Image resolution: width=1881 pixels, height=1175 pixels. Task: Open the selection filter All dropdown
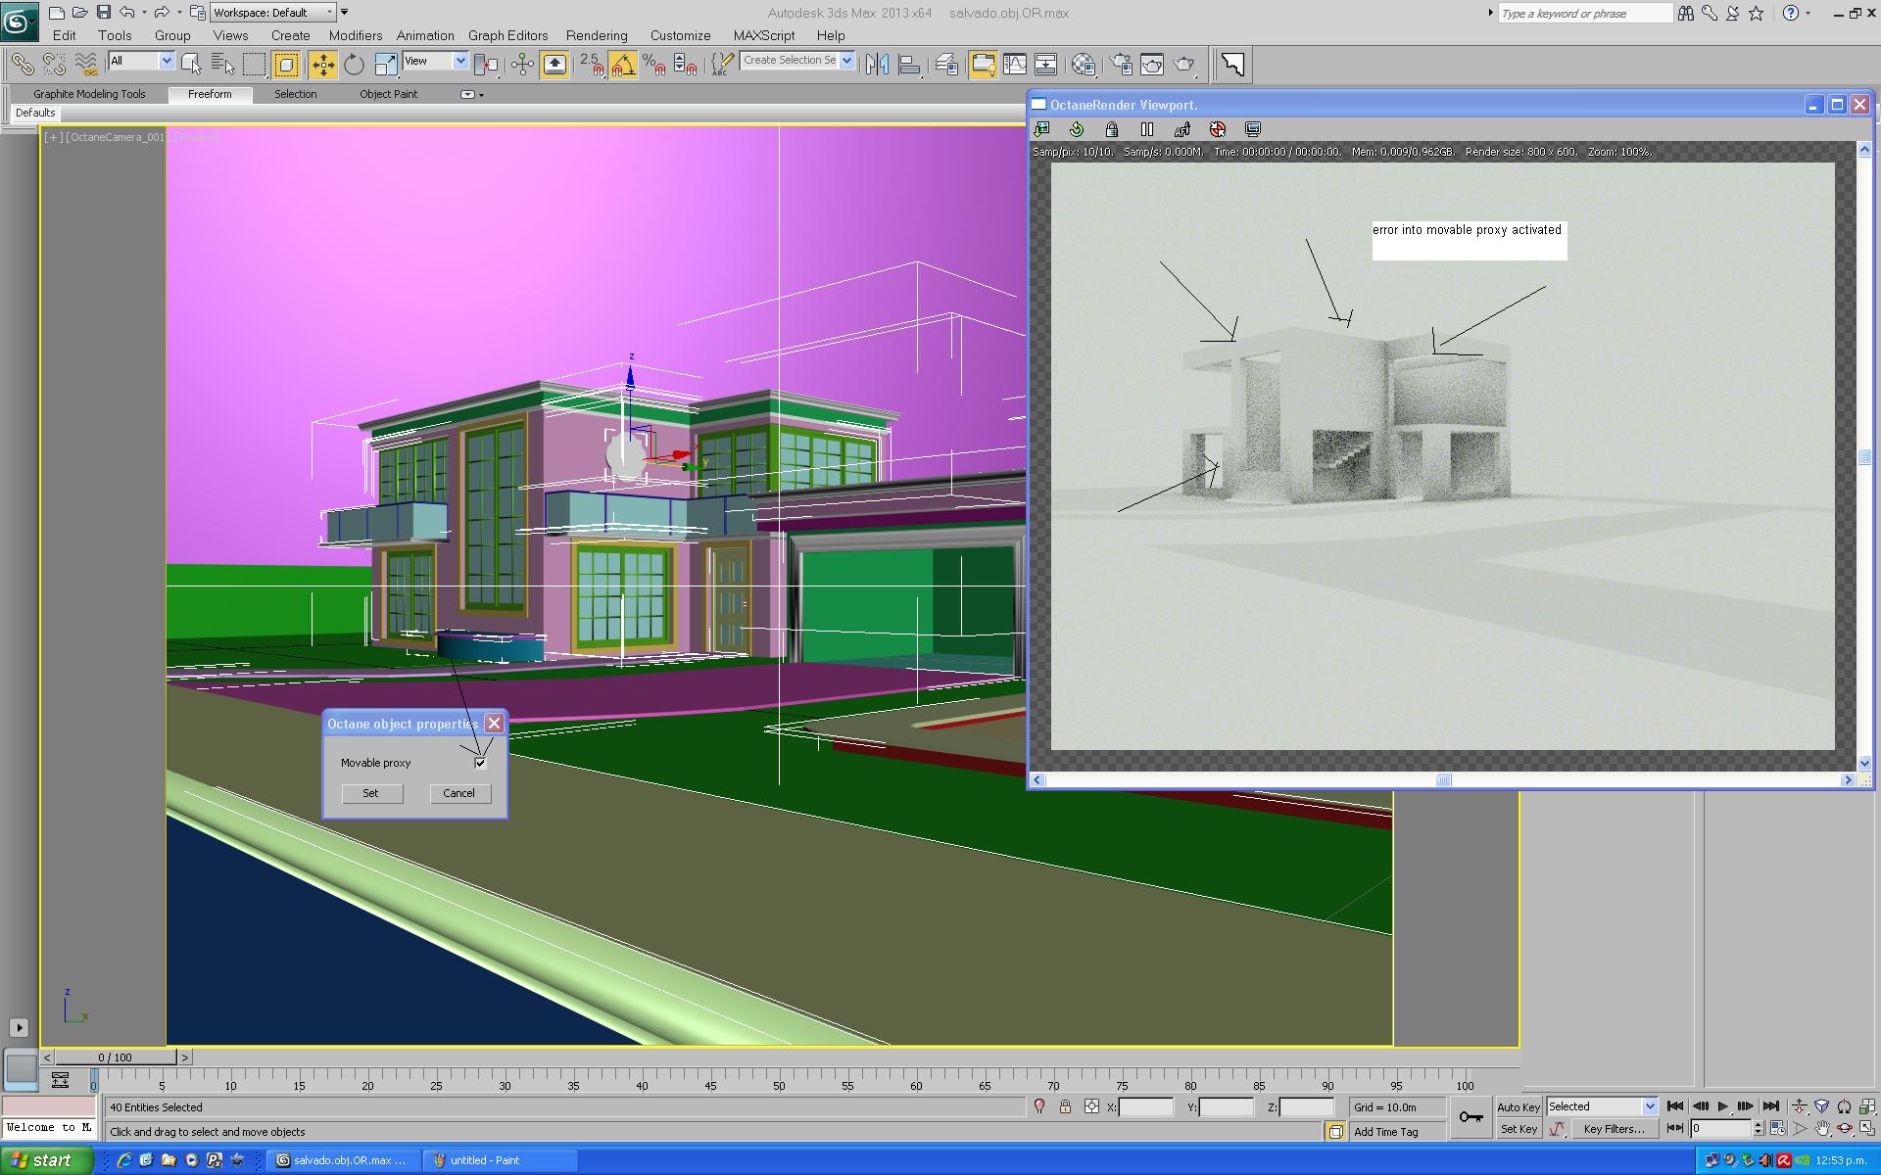[166, 61]
